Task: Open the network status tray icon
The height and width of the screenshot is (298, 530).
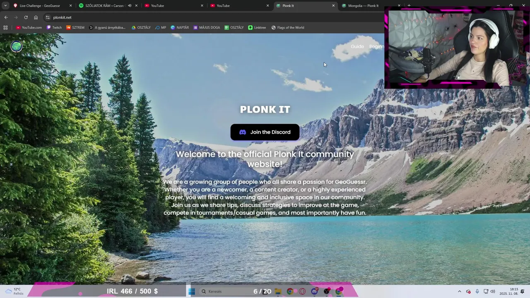Action: 486,291
